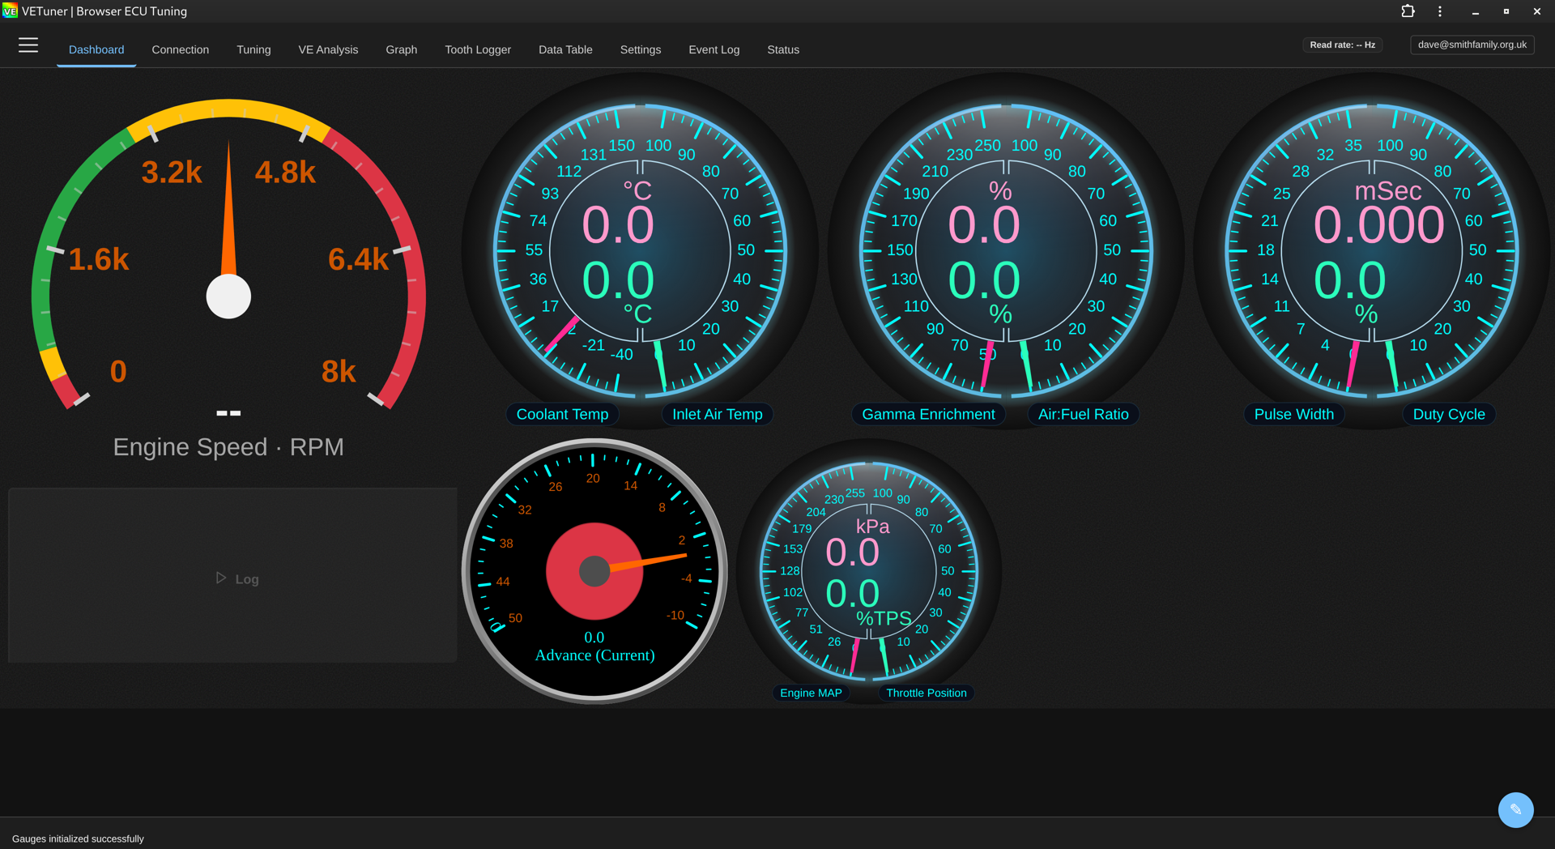Open the browser extensions puzzle icon
Screen dimensions: 1555x849
click(x=1408, y=11)
